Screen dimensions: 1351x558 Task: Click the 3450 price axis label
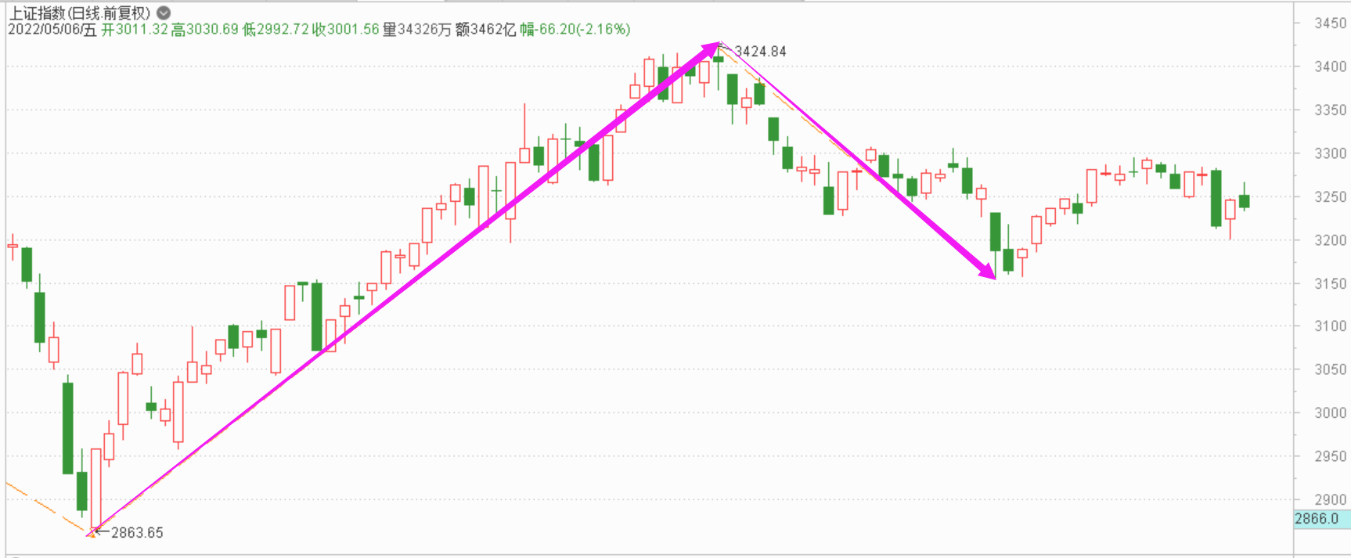point(1330,23)
